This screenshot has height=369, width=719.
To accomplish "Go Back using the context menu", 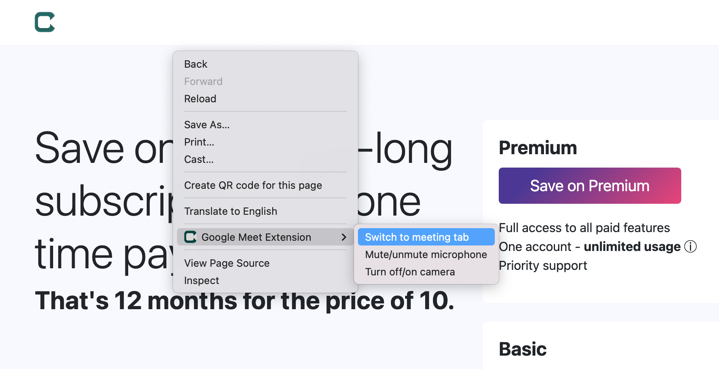I will tap(195, 64).
